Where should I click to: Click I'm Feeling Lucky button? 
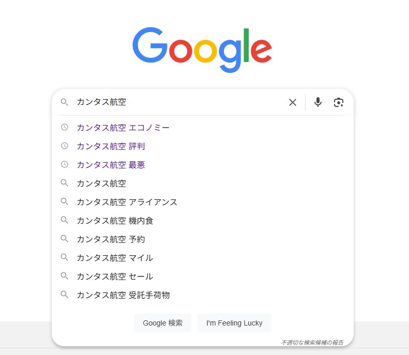click(234, 323)
